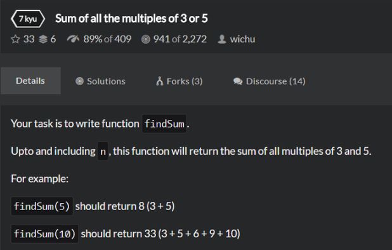Click the findSum(10) code snippet
The height and width of the screenshot is (250, 392).
tap(44, 234)
